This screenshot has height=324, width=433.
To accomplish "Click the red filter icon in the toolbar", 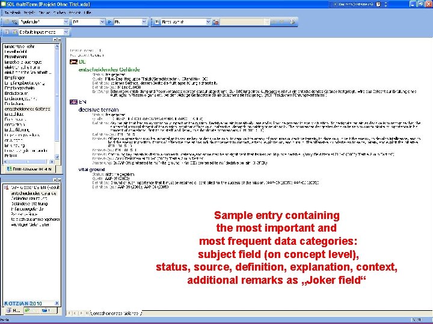I will [x=216, y=22].
